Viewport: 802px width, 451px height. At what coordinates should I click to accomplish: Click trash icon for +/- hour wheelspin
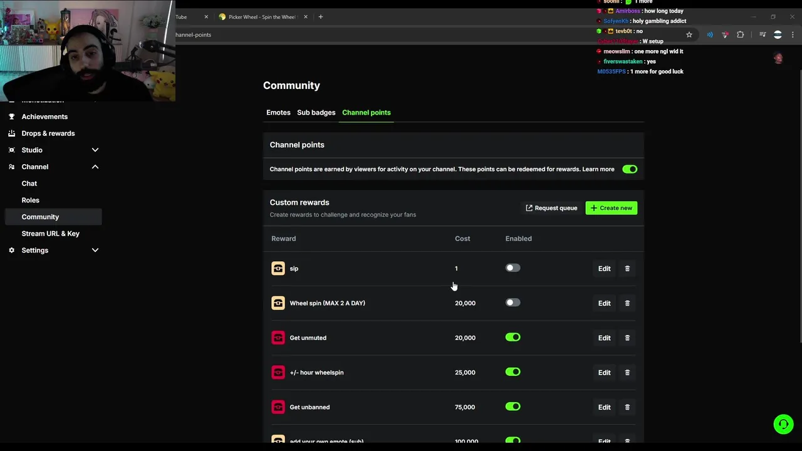(627, 373)
